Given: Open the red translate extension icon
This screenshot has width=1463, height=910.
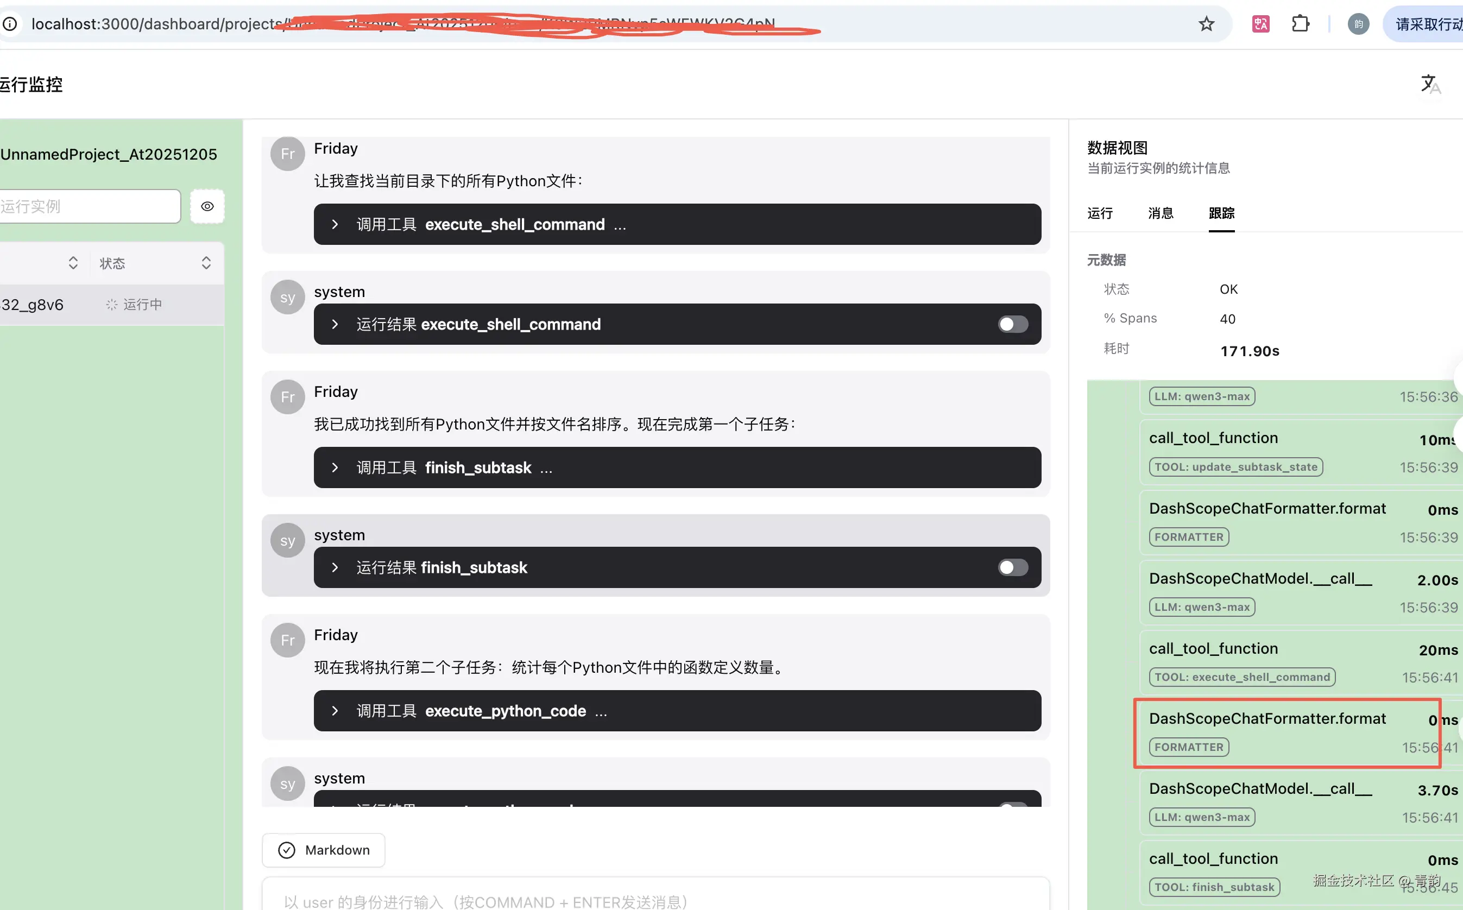Looking at the screenshot, I should [x=1260, y=24].
